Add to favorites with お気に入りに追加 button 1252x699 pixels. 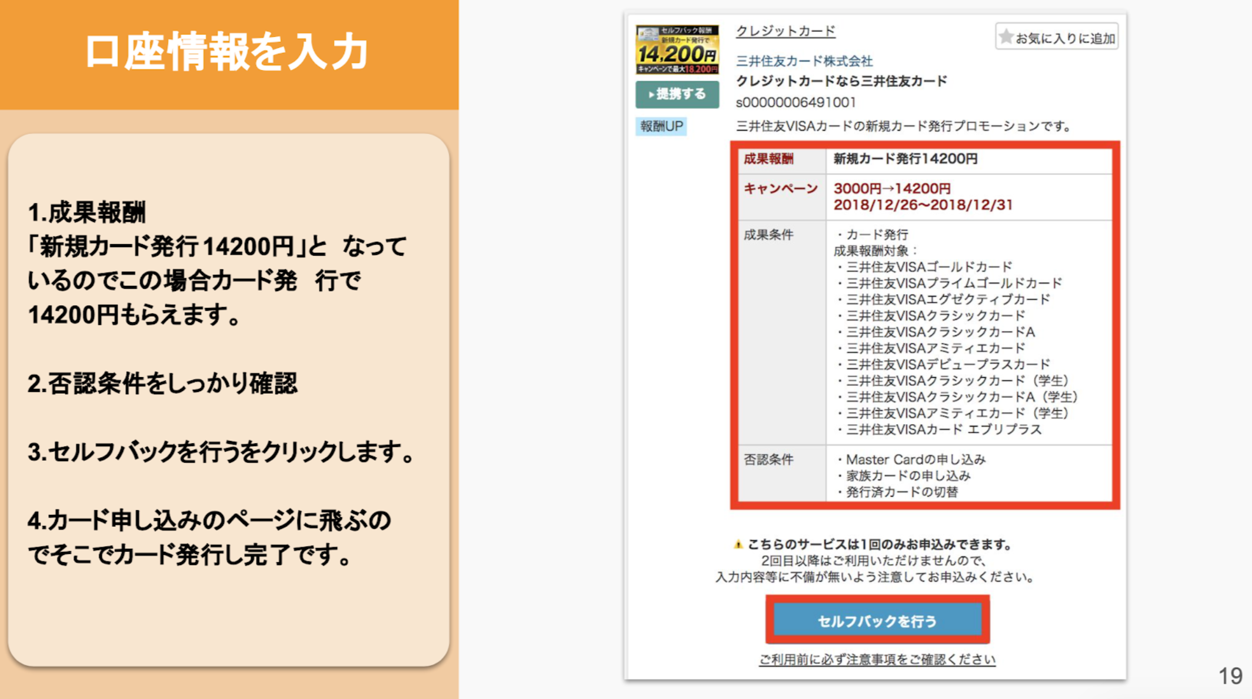(x=1057, y=38)
